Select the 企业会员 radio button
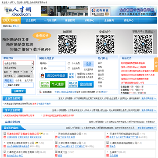Viewport: 158px width, 158px height. click(69, 68)
